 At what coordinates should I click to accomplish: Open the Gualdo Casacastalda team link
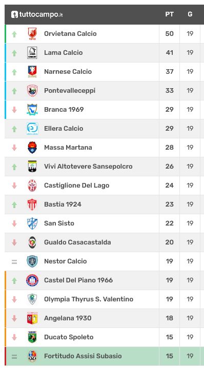click(77, 242)
